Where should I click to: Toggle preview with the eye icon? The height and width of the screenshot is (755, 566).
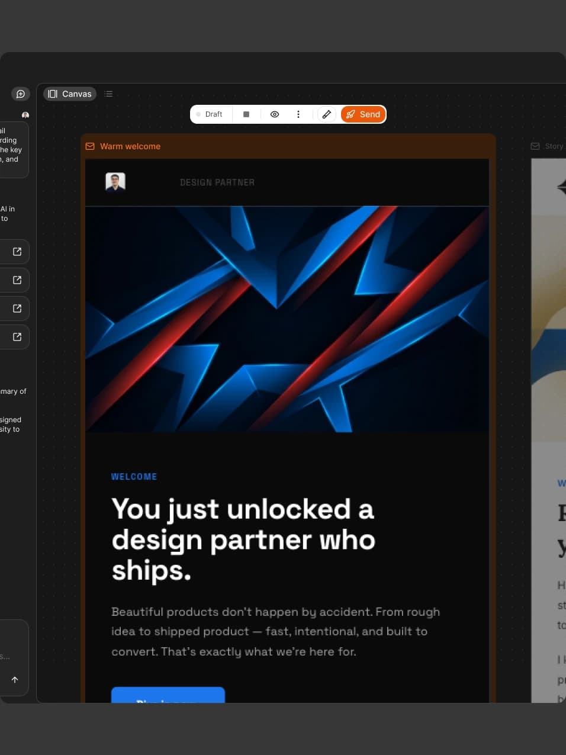tap(275, 114)
